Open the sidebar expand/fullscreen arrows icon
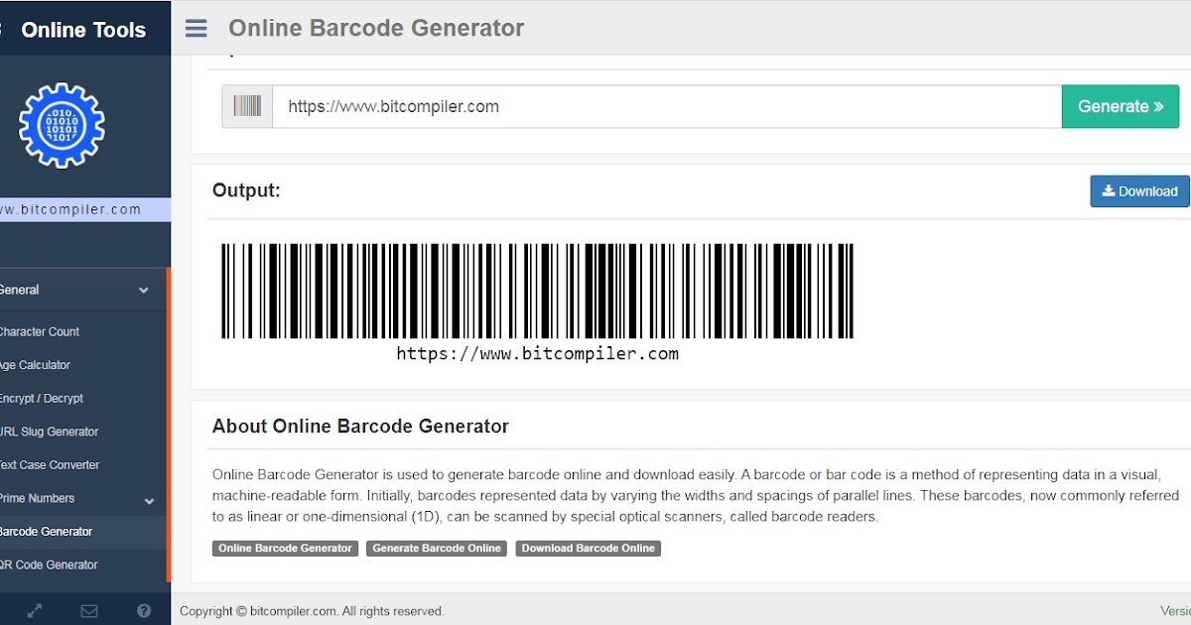 [36, 610]
